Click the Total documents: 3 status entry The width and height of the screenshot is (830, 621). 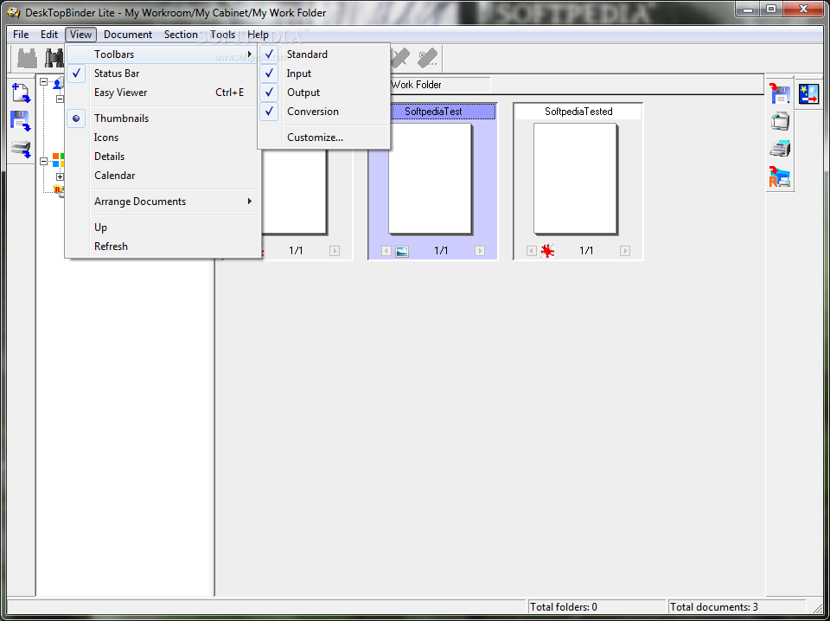pyautogui.click(x=737, y=607)
